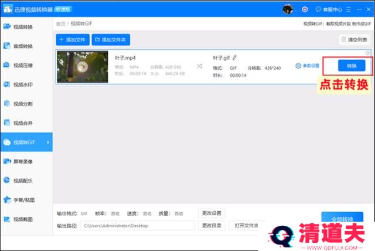Screen dimensions: 375x251
Task: Open the user avatar in the title bar
Action: click(x=288, y=9)
